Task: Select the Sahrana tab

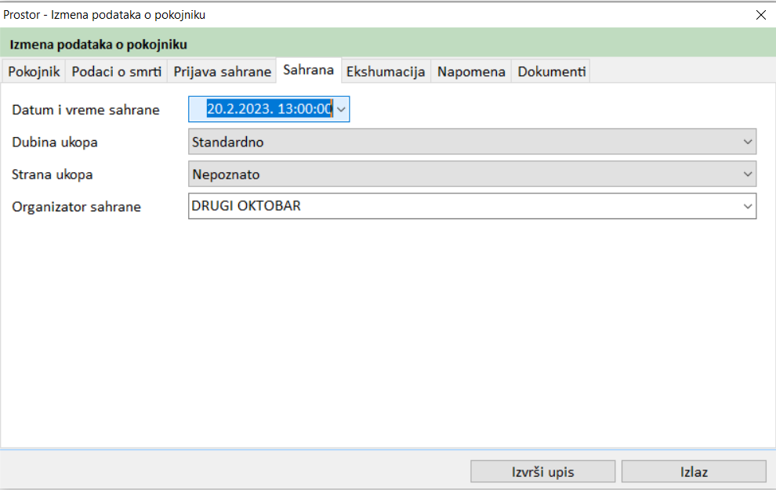Action: click(x=309, y=70)
